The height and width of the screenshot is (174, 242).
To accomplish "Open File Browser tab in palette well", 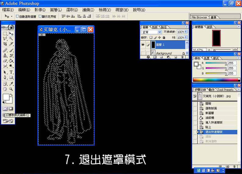I will coord(199,17).
